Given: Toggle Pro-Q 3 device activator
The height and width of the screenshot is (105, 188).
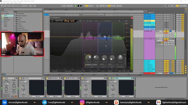Looking at the screenshot, I should [x=20, y=78].
